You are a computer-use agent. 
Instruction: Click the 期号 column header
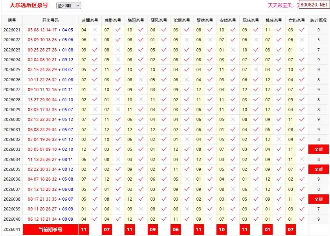[x=12, y=20]
